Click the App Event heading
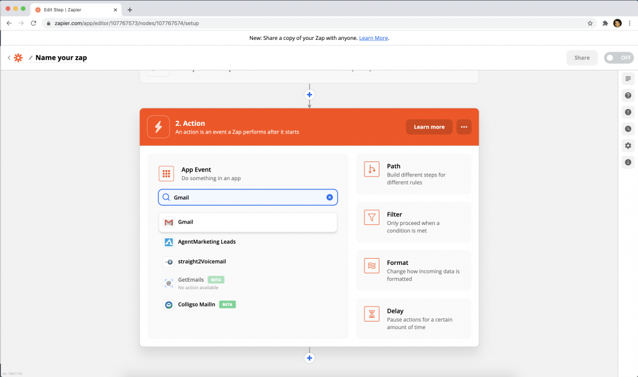638x377 pixels. [x=196, y=169]
